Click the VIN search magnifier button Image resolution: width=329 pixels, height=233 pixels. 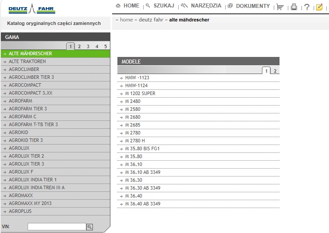point(90,227)
